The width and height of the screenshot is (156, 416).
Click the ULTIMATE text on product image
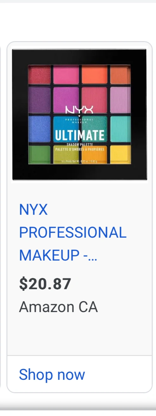[x=79, y=136]
